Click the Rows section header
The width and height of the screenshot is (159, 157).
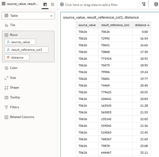tap(14, 35)
